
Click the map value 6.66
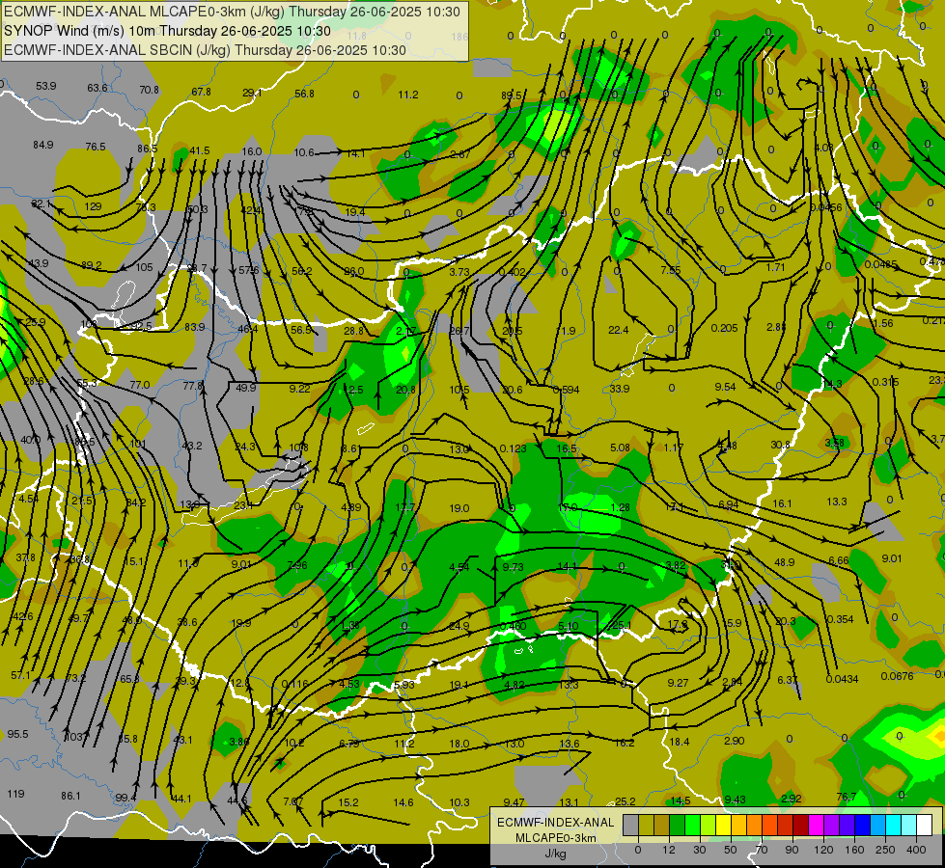(x=839, y=560)
